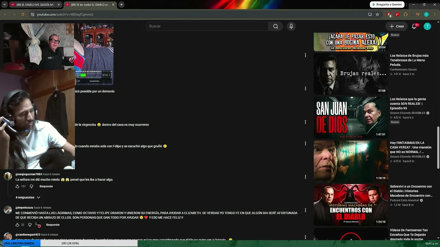Open YouTube notifications bell
The image size is (440, 247).
coord(415,26)
